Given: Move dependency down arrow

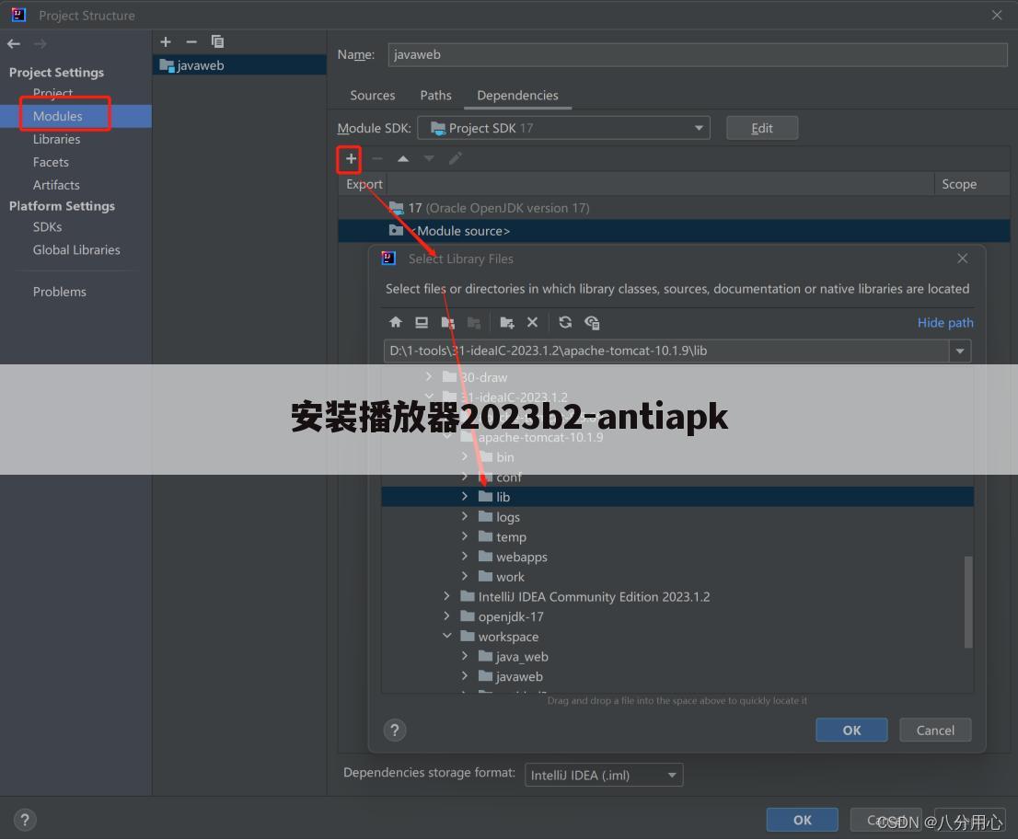Looking at the screenshot, I should click(x=429, y=158).
